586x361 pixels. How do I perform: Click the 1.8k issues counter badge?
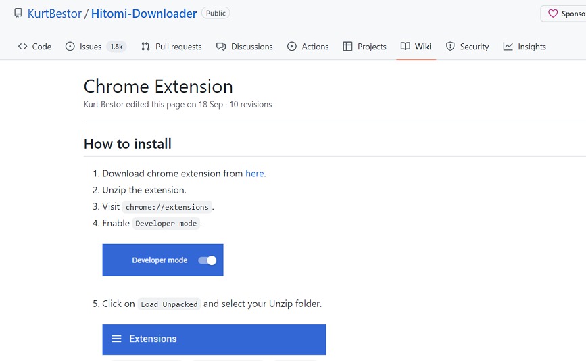tap(116, 47)
